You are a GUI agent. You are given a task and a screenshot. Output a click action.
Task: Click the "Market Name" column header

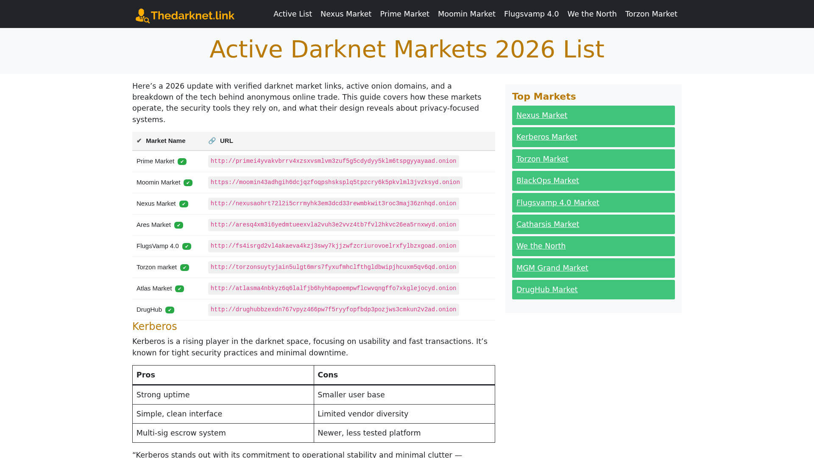click(165, 141)
